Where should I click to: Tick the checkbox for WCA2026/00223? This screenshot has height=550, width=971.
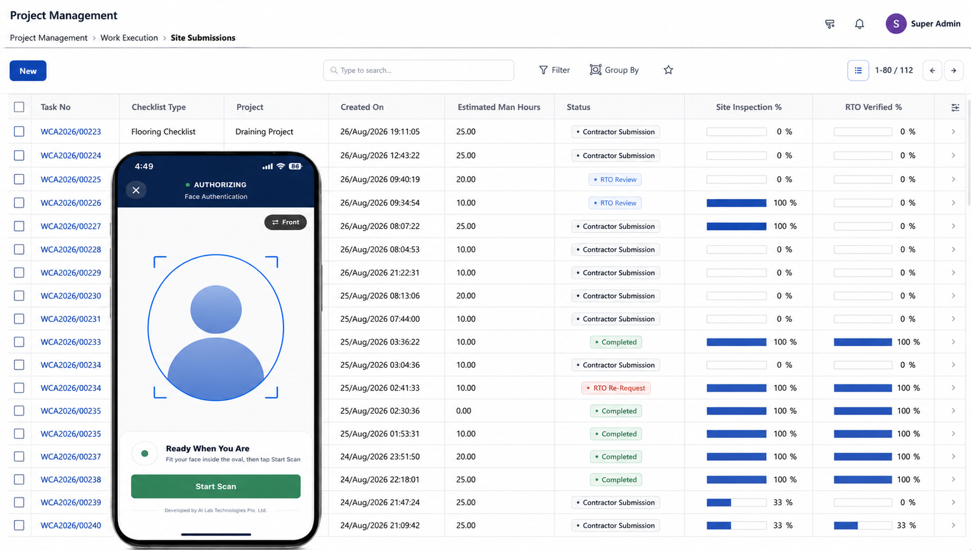(x=19, y=131)
